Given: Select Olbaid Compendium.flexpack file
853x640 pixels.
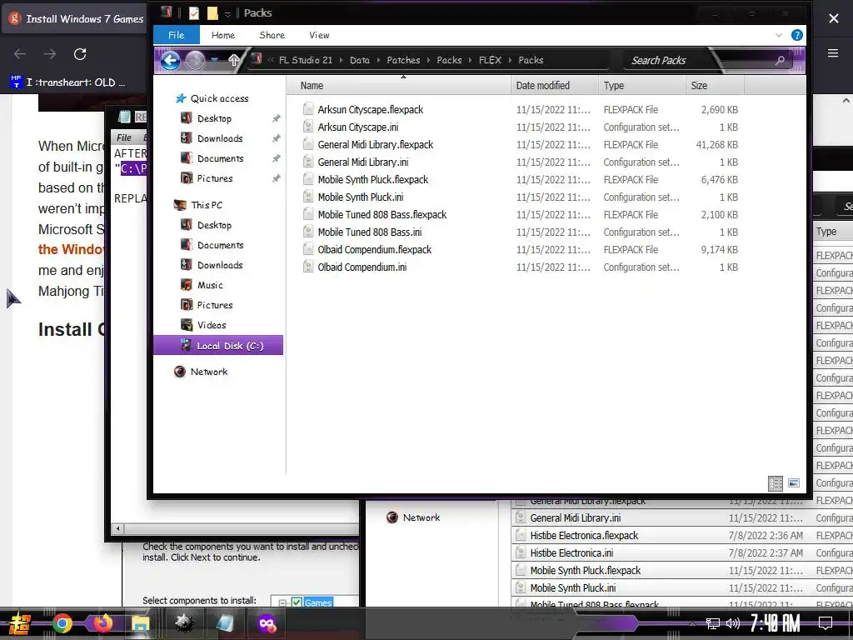Looking at the screenshot, I should (x=374, y=249).
